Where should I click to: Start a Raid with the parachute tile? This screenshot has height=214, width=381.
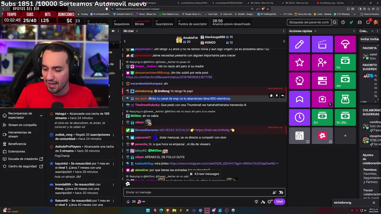(345, 44)
